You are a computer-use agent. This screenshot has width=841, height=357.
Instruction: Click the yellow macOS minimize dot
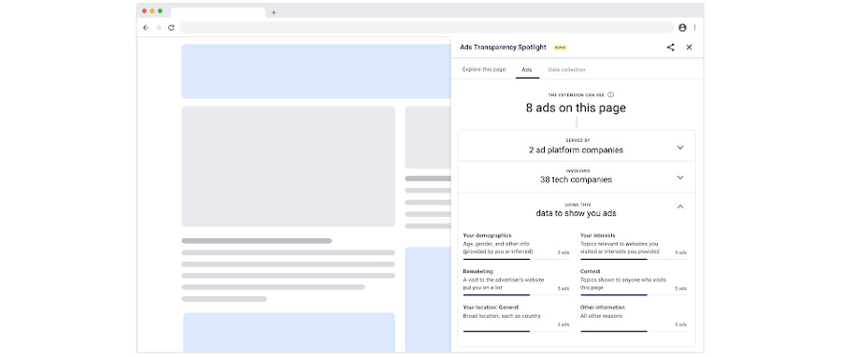coord(152,10)
